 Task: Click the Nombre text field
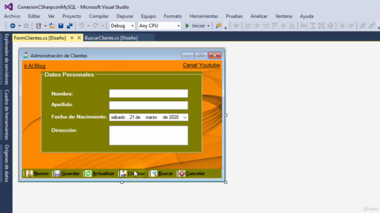click(x=148, y=93)
